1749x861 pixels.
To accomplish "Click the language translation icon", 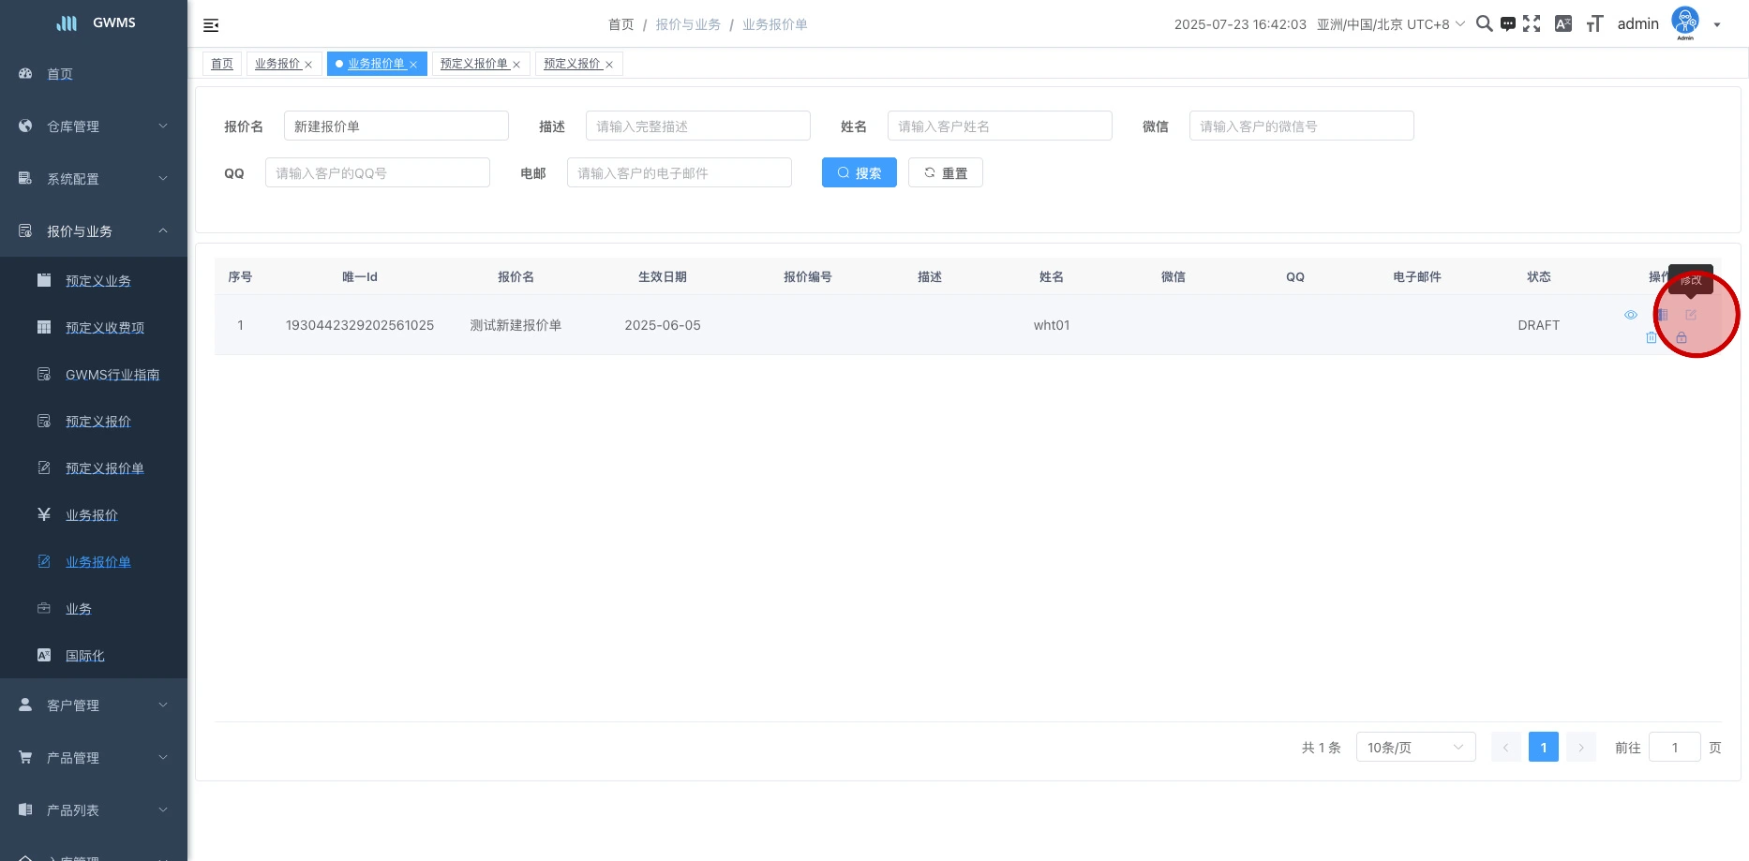I will pyautogui.click(x=1562, y=24).
